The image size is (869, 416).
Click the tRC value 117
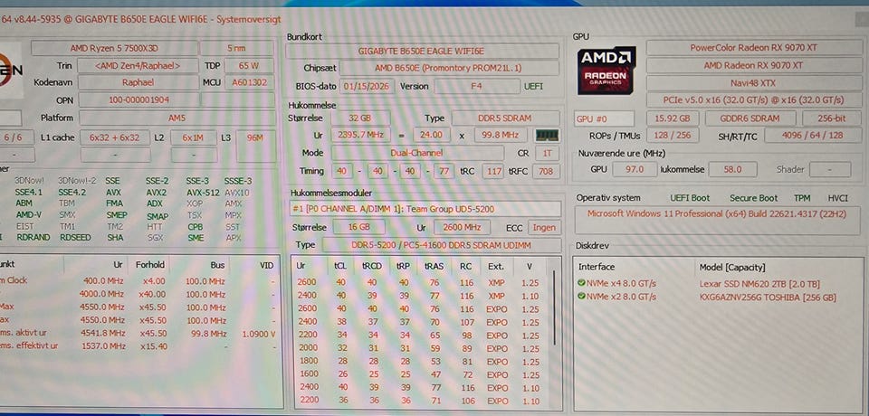[492, 171]
